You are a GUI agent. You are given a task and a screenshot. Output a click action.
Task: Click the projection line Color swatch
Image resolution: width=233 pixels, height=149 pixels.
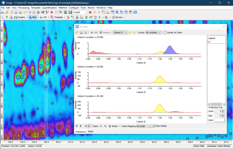click(x=219, y=120)
